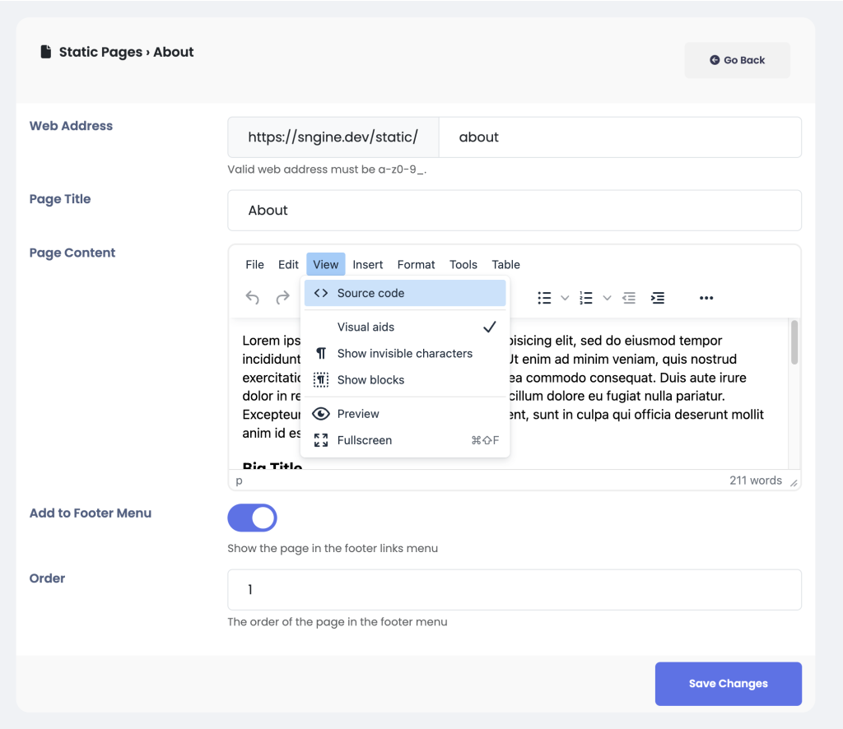Open the Insert menu
Image resolution: width=843 pixels, height=729 pixels.
coord(367,264)
